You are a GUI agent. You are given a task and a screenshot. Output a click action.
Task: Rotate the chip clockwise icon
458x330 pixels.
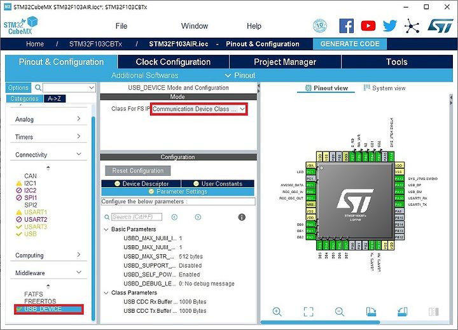(x=371, y=312)
